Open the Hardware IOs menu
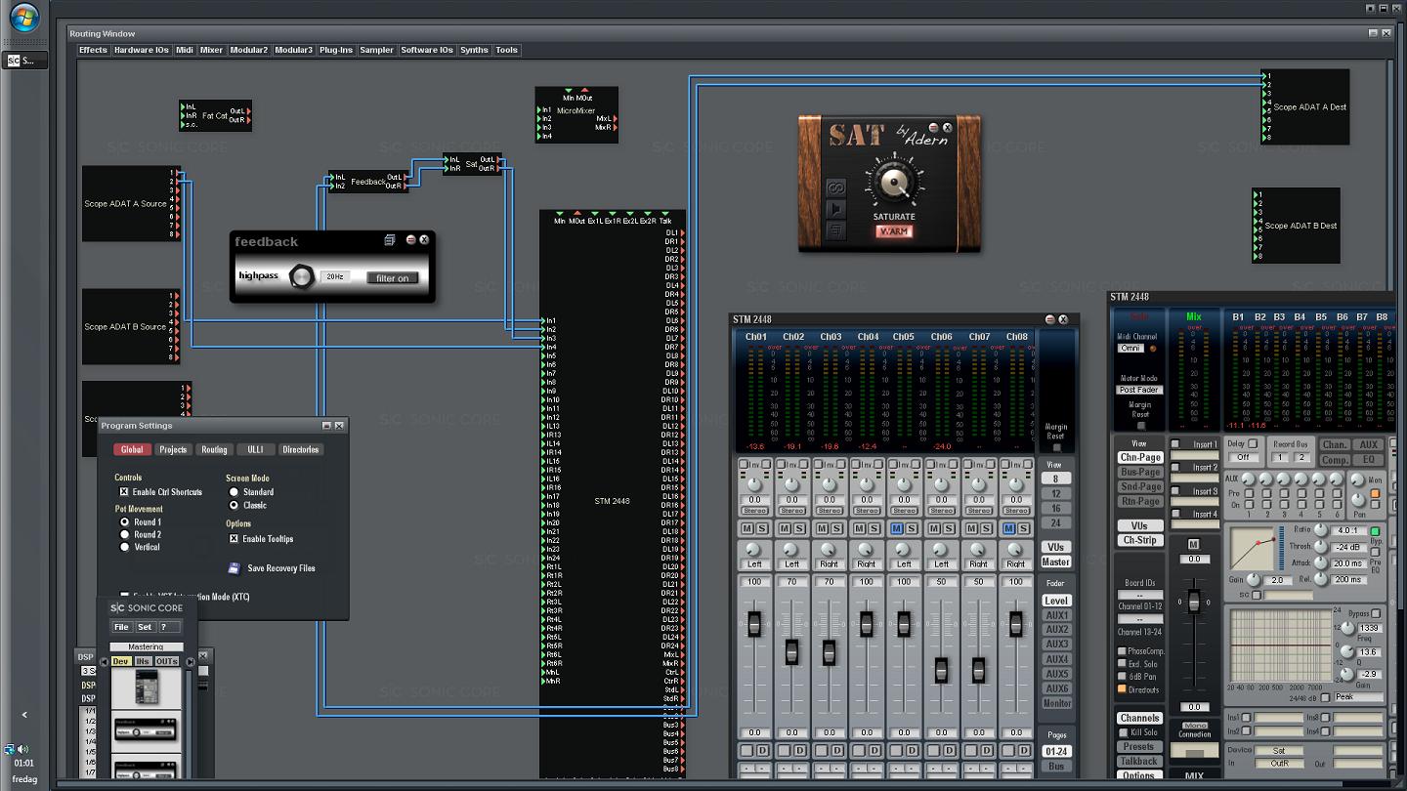1407x791 pixels. pyautogui.click(x=142, y=50)
